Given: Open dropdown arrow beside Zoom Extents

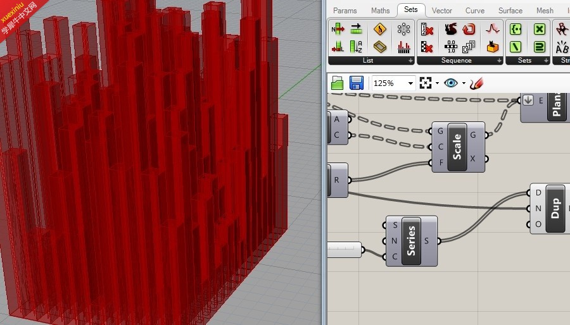Looking at the screenshot, I should point(437,83).
